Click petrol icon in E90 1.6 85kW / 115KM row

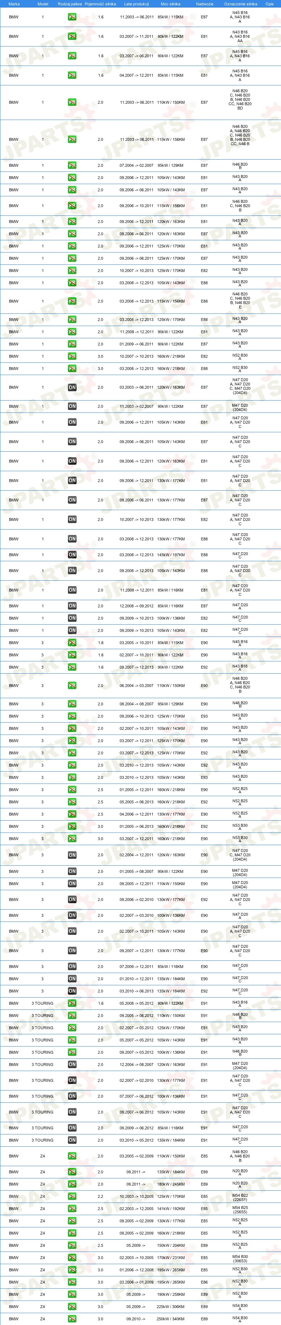(72, 642)
